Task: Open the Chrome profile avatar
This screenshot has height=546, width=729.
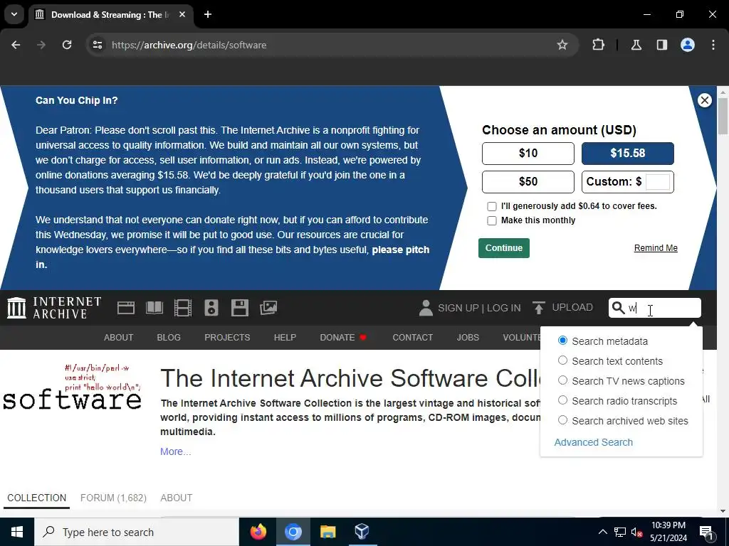Action: pos(688,45)
